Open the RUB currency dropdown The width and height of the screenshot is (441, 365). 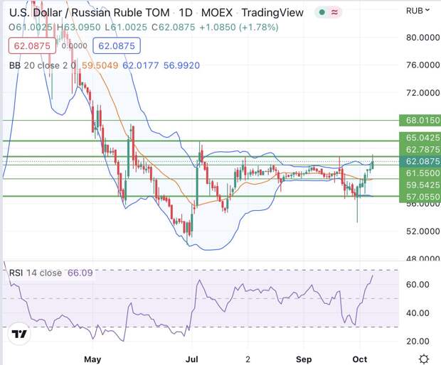(x=418, y=11)
